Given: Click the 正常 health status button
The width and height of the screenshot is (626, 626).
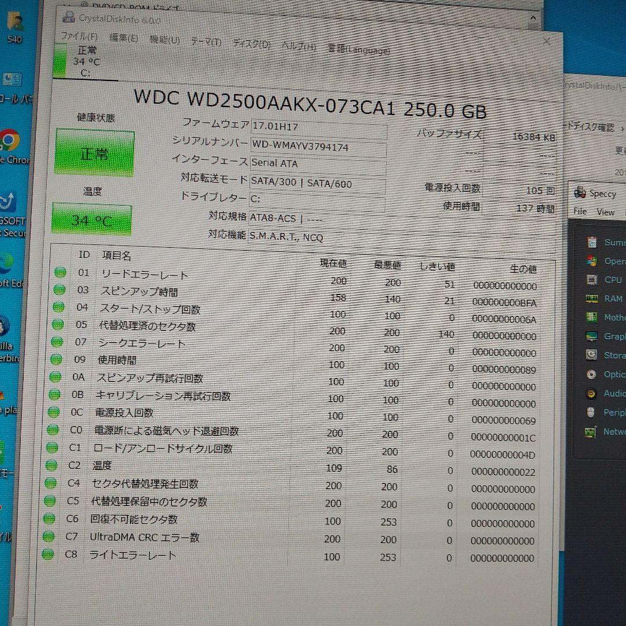Looking at the screenshot, I should pyautogui.click(x=94, y=152).
